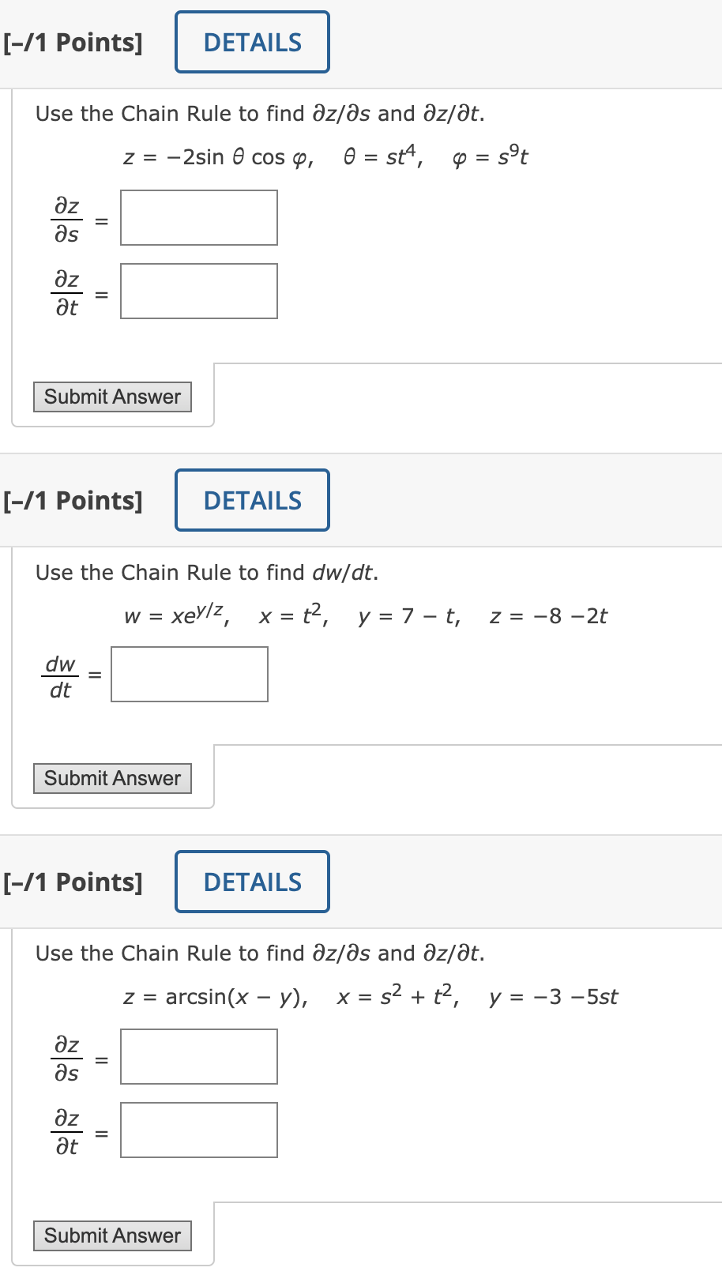Screen dimensions: 722x1275
Task: Click the dw/dt answer field
Action: [x=189, y=674]
